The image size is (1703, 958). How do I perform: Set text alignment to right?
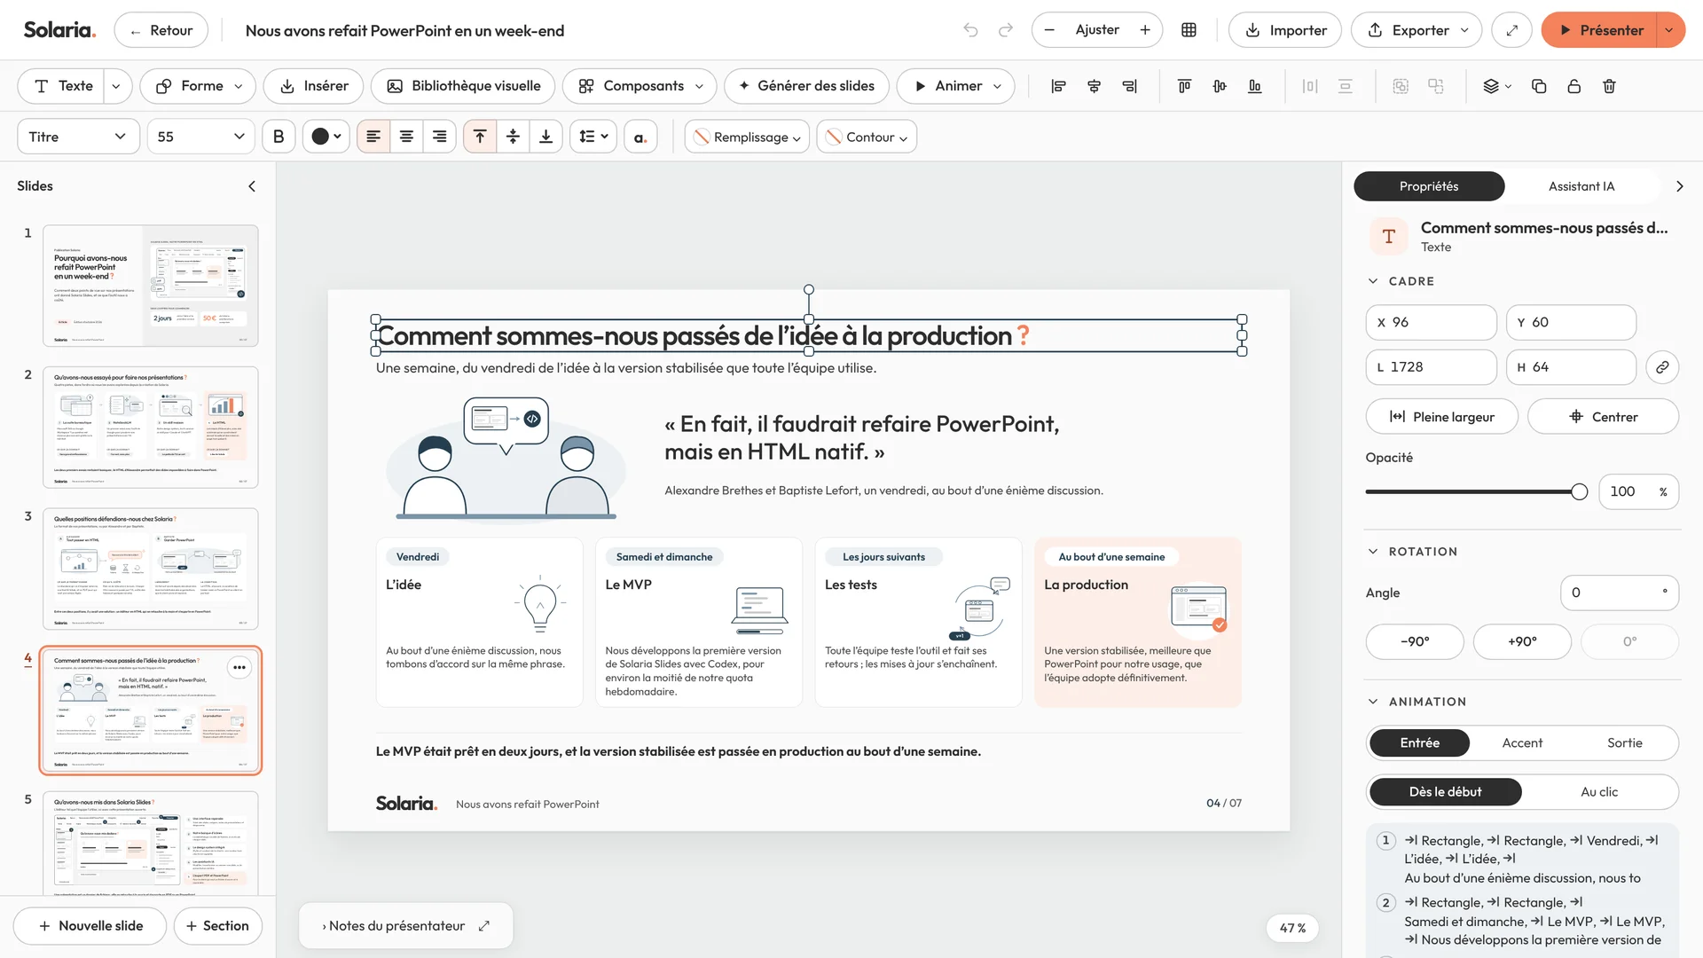[x=440, y=137]
